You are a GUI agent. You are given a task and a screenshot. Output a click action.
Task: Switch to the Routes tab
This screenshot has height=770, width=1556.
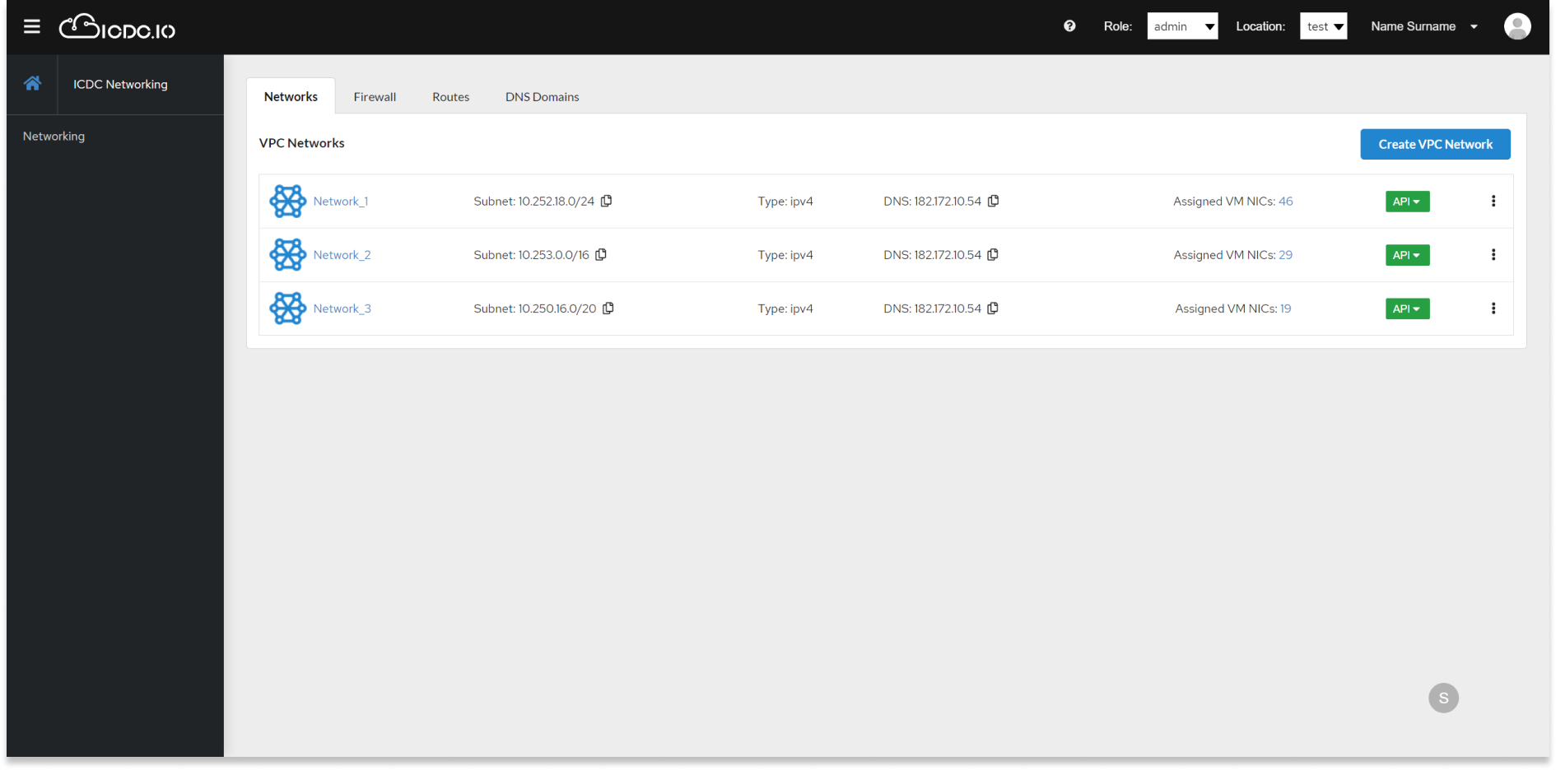click(450, 96)
